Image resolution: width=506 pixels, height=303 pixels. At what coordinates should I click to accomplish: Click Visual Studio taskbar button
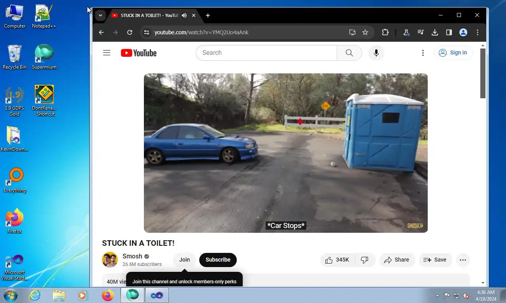pyautogui.click(x=157, y=295)
